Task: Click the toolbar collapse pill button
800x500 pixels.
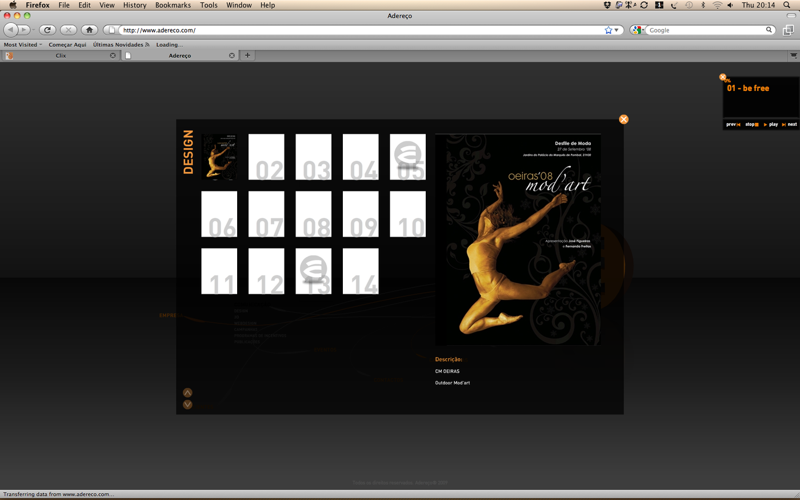Action: point(791,16)
